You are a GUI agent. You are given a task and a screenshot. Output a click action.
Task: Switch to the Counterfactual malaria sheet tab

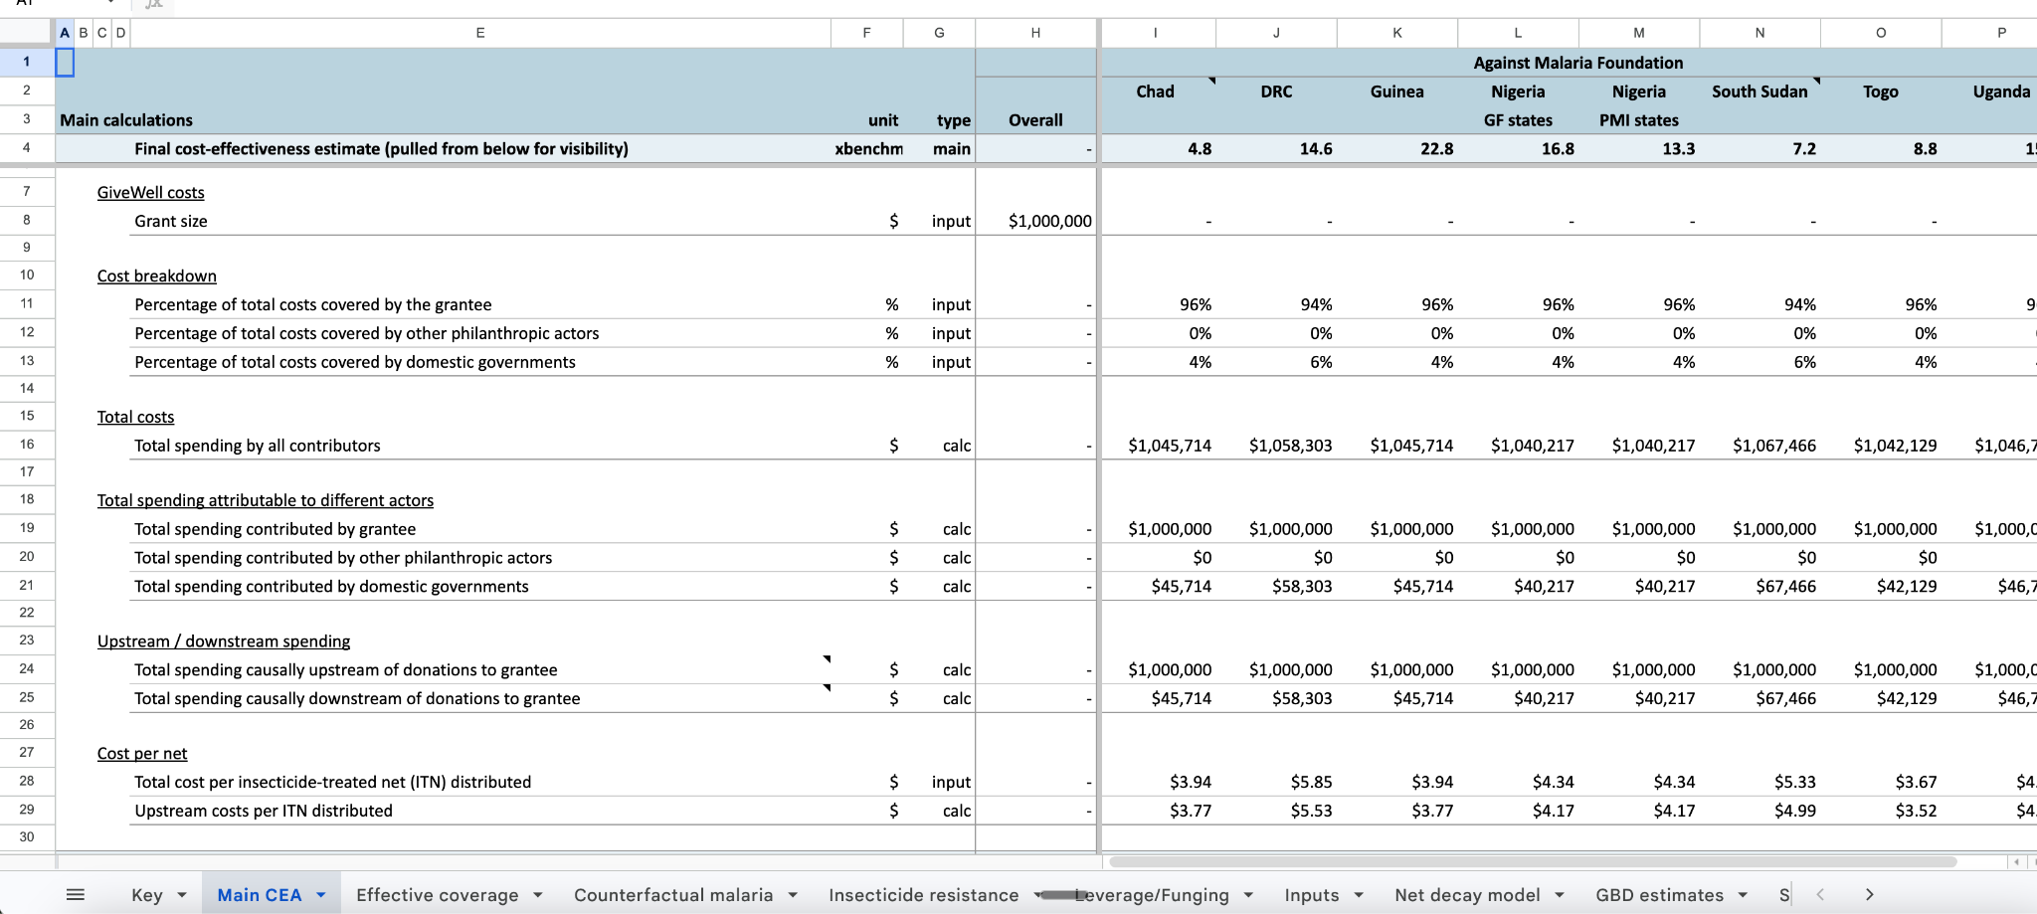[673, 895]
